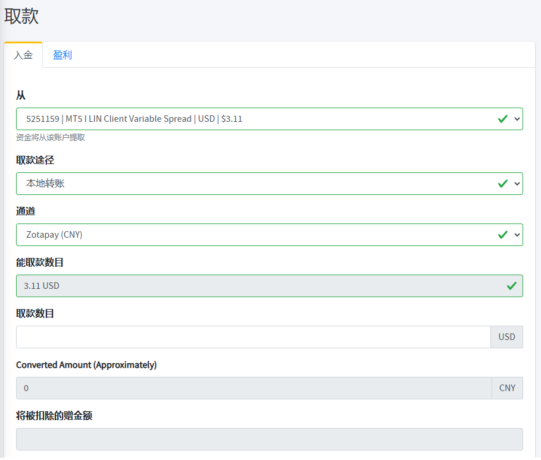Click the 取款 page heading
The height and width of the screenshot is (460, 541).
point(21,16)
